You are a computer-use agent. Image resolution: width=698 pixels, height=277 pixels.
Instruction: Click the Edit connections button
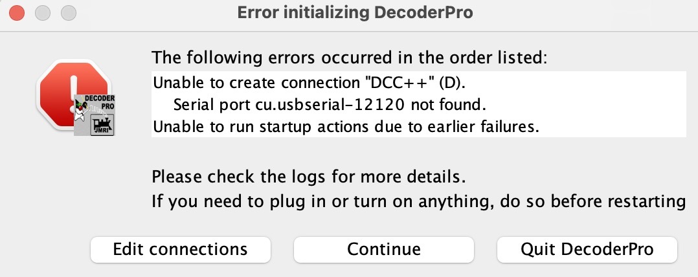click(x=180, y=249)
